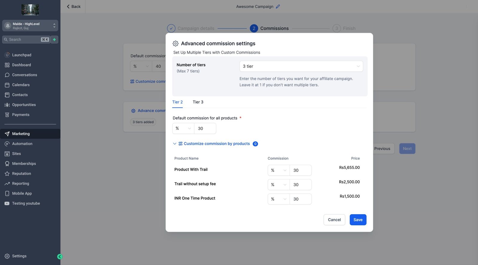Click the pencil icon beside Awesome Campaign

pos(278,7)
